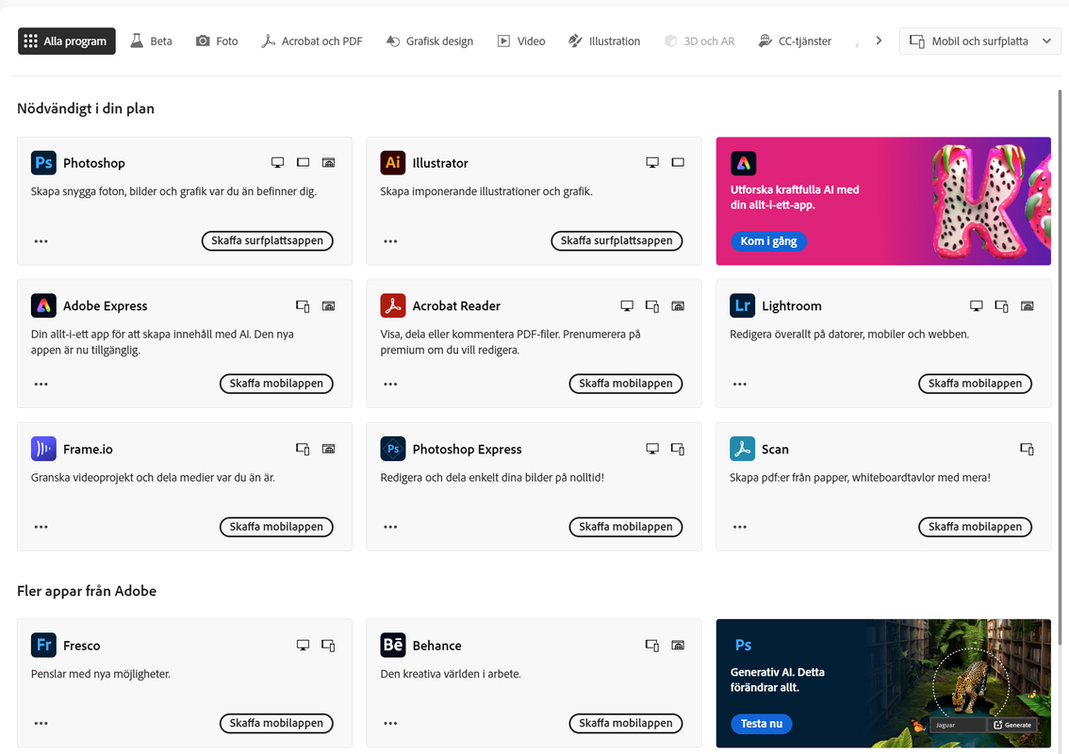Click the Photoshop Express app icon
Image resolution: width=1069 pixels, height=754 pixels.
tap(393, 449)
